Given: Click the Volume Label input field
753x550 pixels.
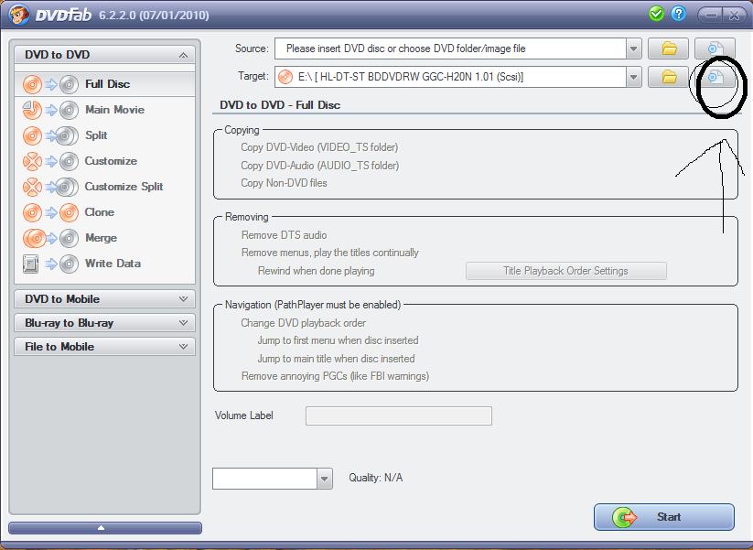Looking at the screenshot, I should tap(399, 416).
